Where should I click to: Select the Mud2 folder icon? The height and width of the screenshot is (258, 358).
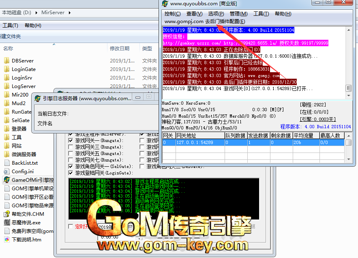(6, 103)
